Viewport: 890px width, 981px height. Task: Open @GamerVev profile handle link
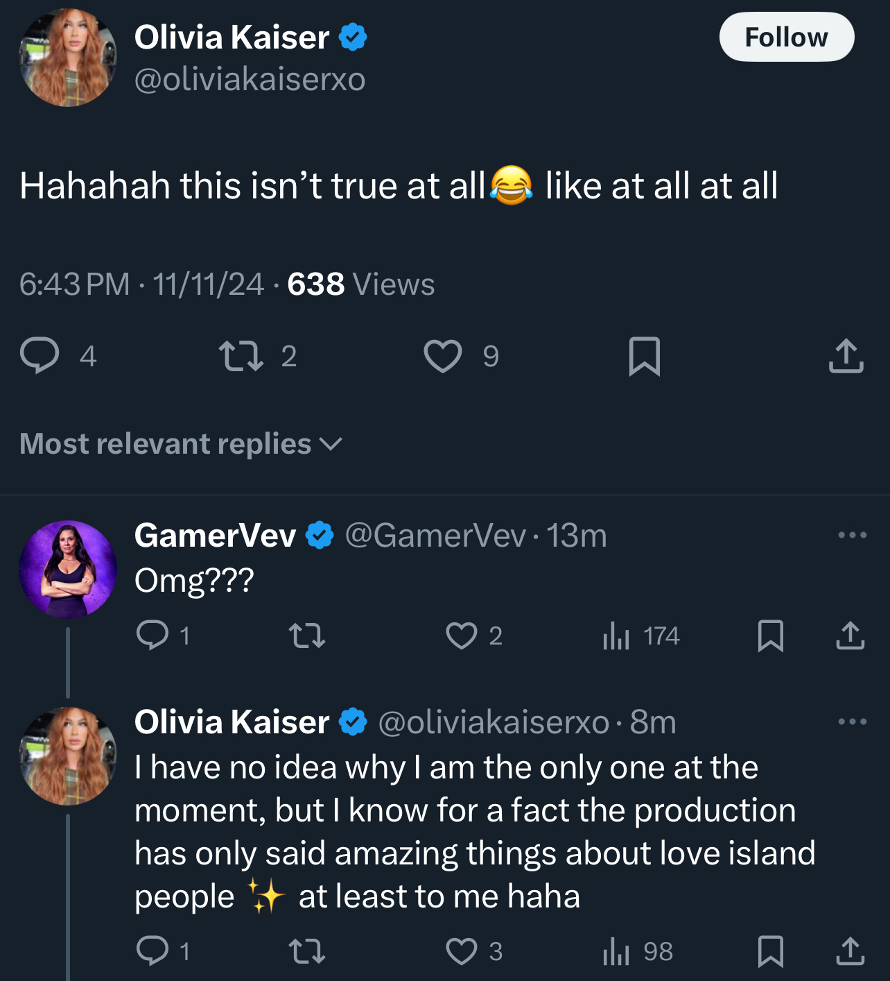[435, 536]
